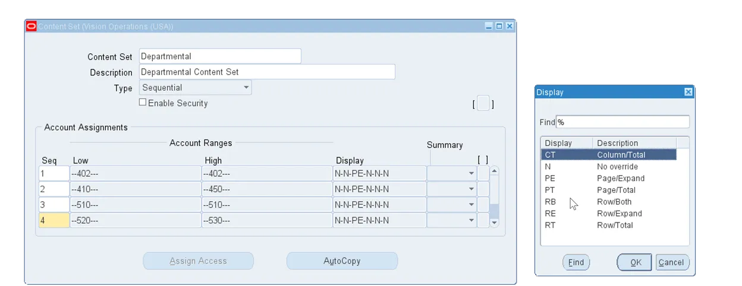Viewport: 742px width, 286px height.
Task: Click scroll down arrow in Account Assignments
Action: click(x=494, y=223)
